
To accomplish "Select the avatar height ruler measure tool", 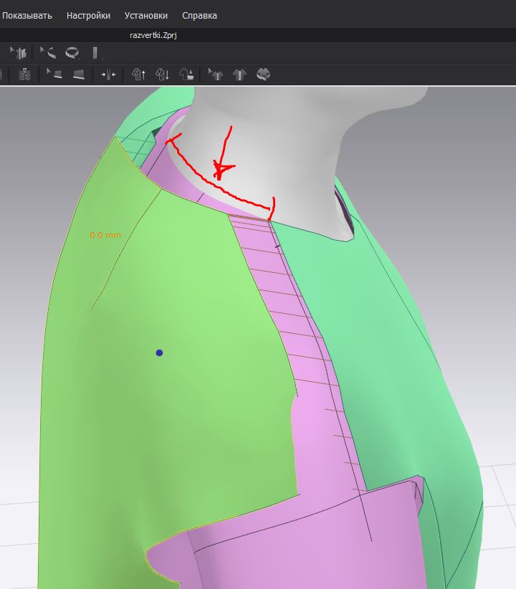I will pos(95,53).
